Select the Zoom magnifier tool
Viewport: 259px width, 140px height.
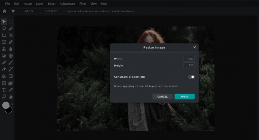pos(4,97)
